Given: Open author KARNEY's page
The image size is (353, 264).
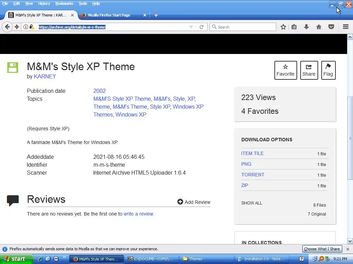Looking at the screenshot, I should pyautogui.click(x=45, y=76).
